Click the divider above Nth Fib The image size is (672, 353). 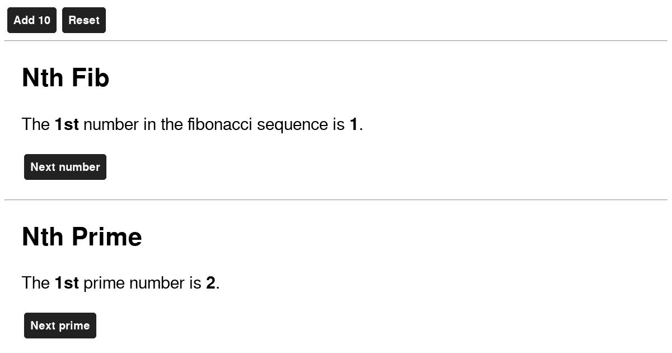pyautogui.click(x=336, y=40)
